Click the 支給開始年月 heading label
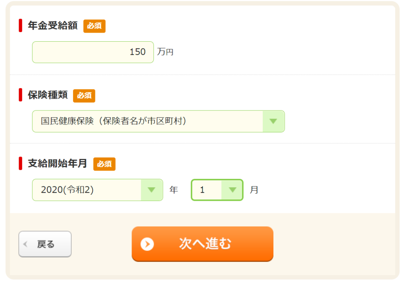Image resolution: width=407 pixels, height=281 pixels. (57, 163)
